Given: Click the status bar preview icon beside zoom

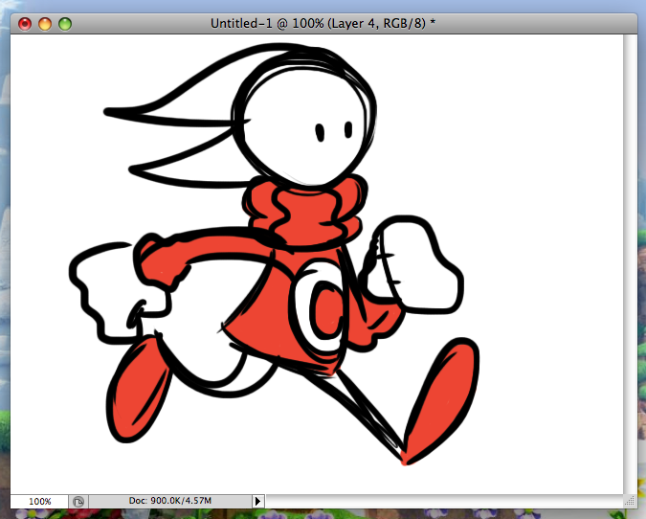Looking at the screenshot, I should 78,501.
